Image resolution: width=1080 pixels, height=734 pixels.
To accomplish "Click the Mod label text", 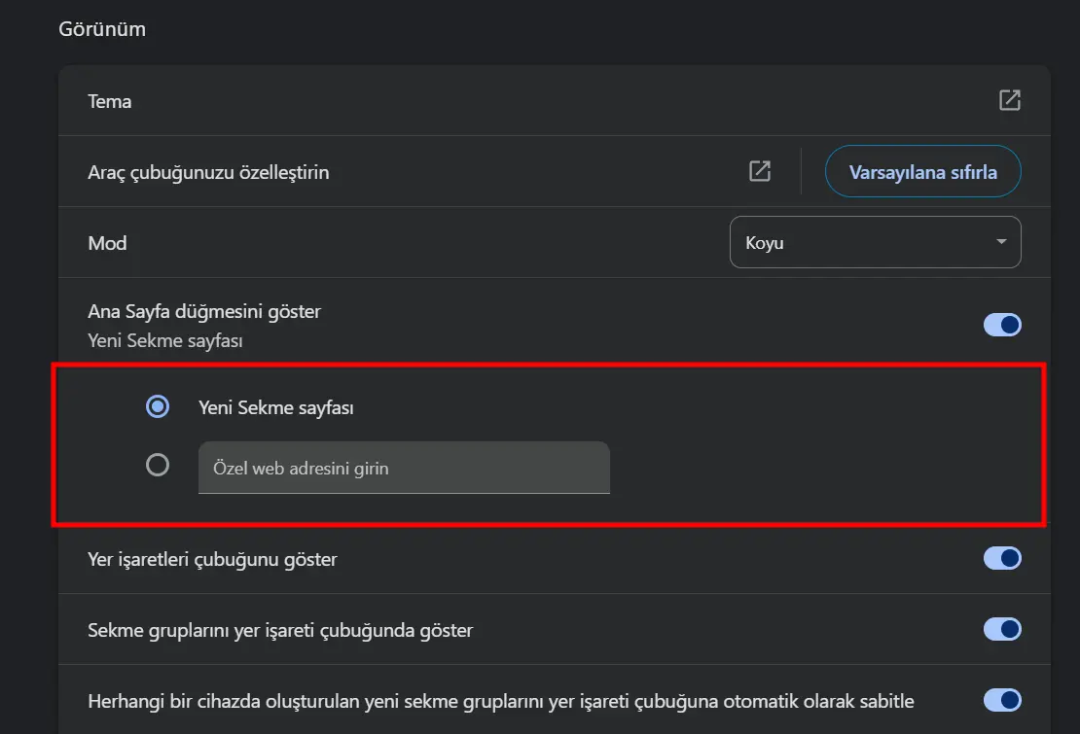I will pyautogui.click(x=107, y=243).
